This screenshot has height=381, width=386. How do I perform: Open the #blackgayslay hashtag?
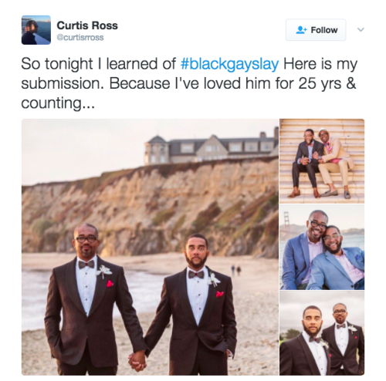pyautogui.click(x=230, y=64)
